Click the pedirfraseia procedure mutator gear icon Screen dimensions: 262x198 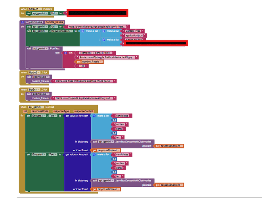(x=22, y=22)
